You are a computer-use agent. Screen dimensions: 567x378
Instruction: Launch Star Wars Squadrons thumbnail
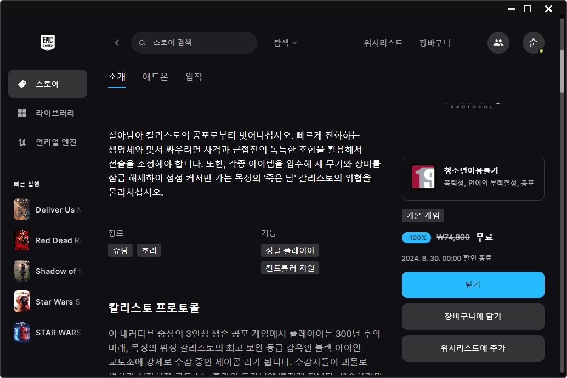pos(22,301)
